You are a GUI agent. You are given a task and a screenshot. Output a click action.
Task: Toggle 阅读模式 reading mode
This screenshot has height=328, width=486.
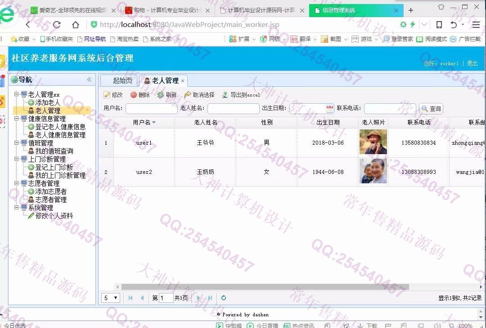(432, 39)
